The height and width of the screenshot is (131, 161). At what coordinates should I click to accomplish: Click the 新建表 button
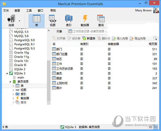point(89,38)
